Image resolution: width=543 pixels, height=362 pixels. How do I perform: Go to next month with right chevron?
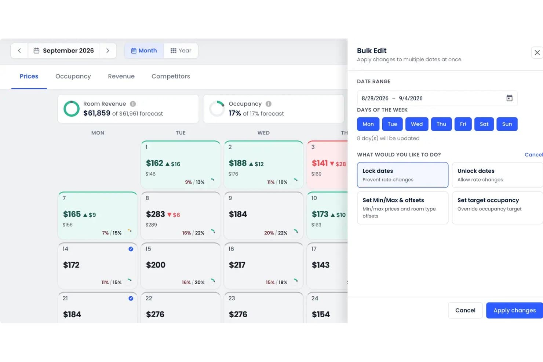coord(107,51)
